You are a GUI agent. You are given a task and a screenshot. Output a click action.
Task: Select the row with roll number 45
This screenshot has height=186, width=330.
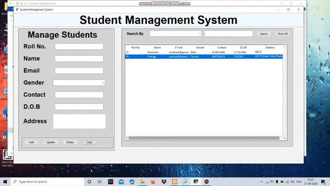pos(204,56)
